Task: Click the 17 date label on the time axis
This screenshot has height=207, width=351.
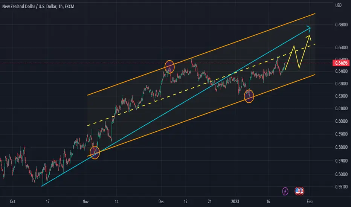Action: coord(48,201)
